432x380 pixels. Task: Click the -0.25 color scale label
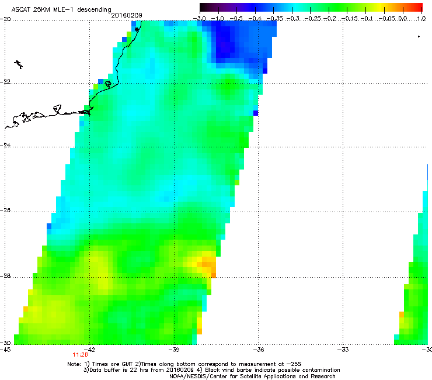click(313, 19)
